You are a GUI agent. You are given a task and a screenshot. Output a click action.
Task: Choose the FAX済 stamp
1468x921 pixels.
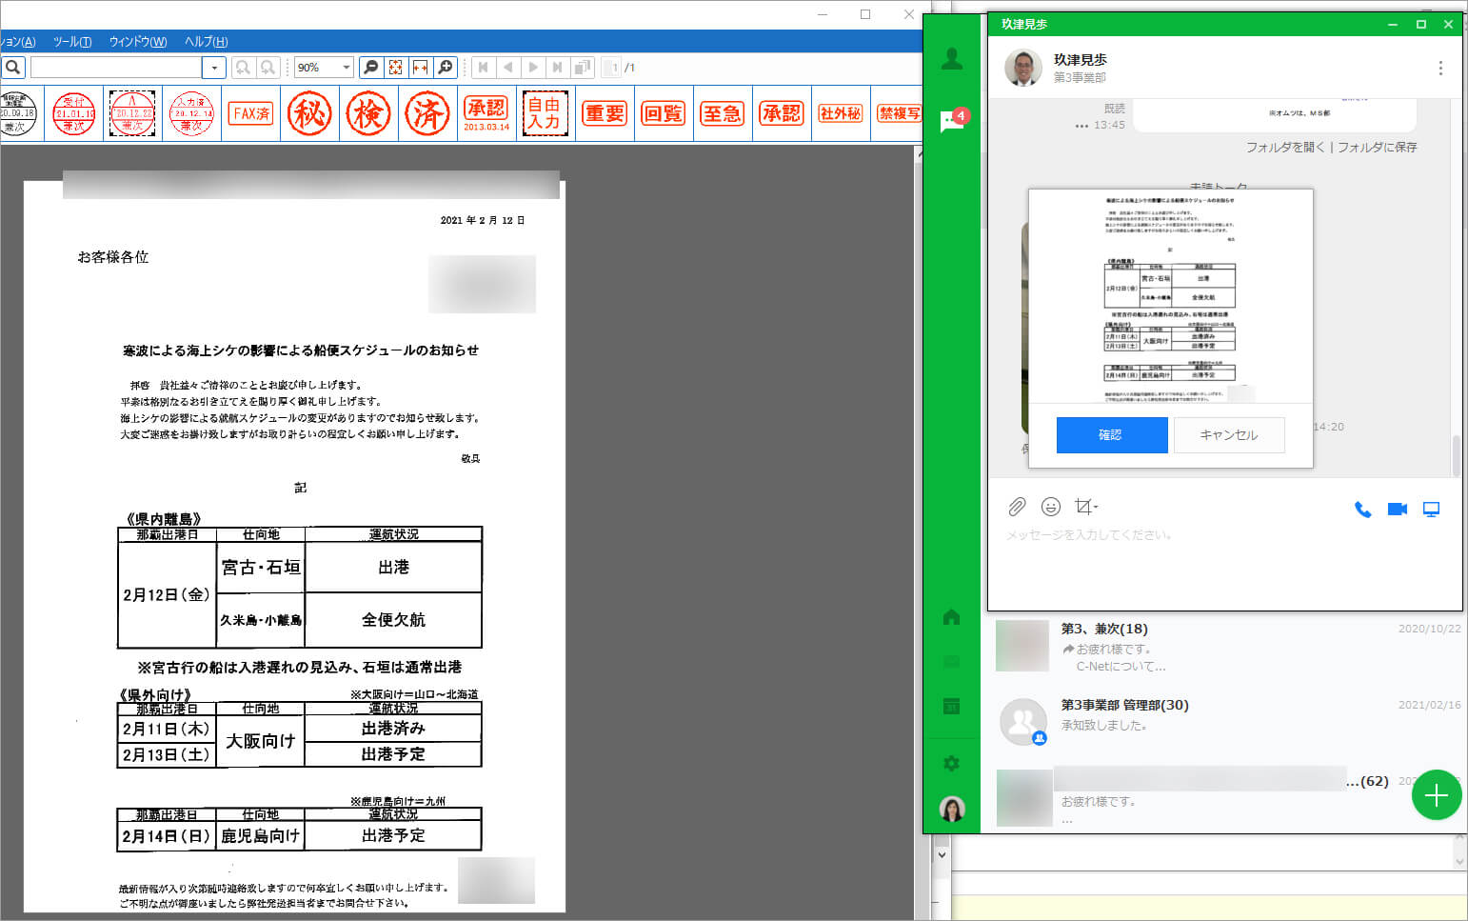251,114
